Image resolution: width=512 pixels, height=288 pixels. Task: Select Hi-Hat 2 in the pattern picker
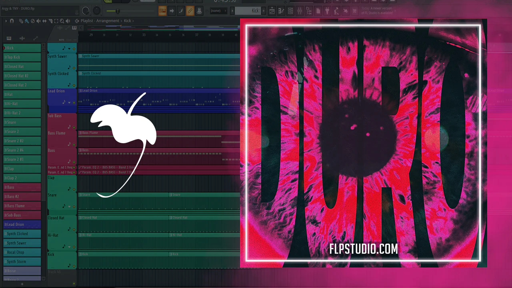[22, 113]
